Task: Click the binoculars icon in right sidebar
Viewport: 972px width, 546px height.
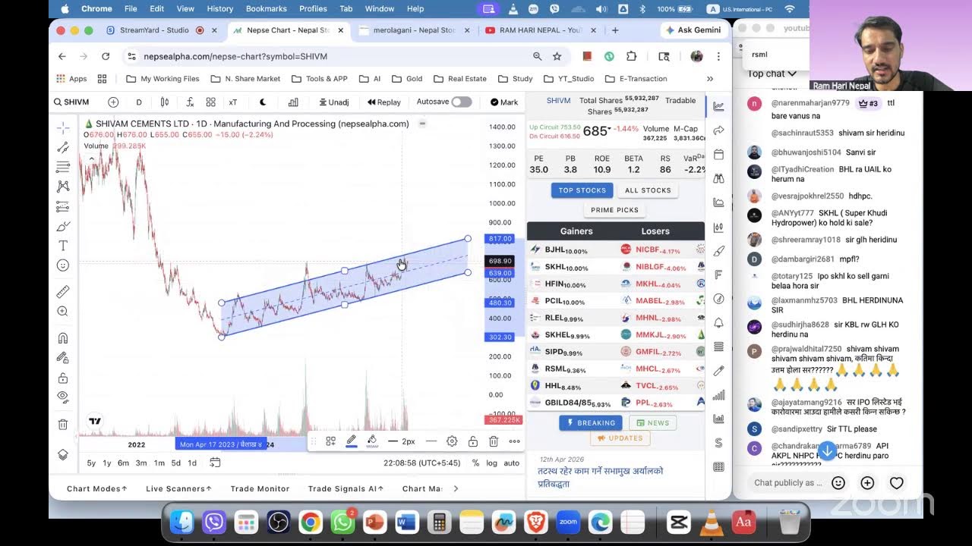Action: pos(718,178)
